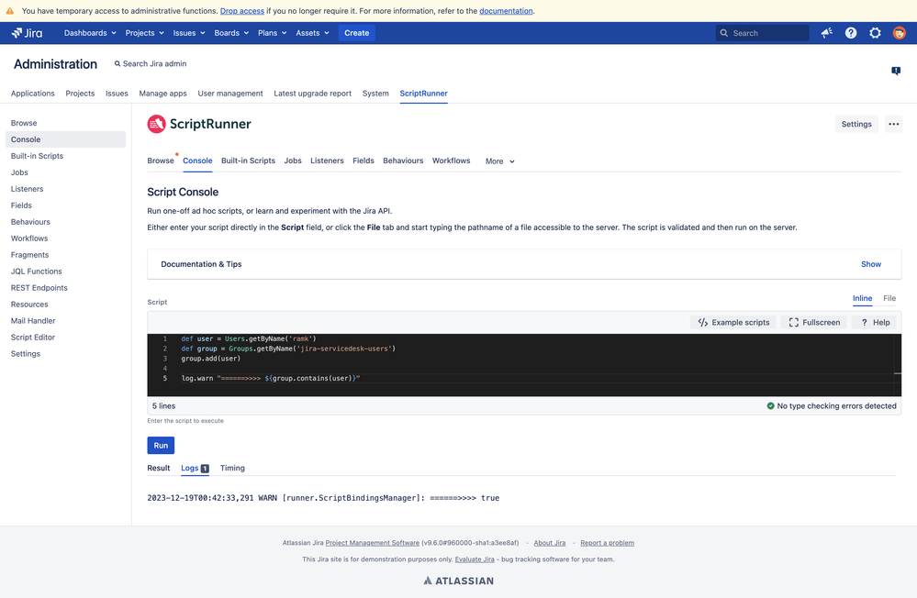Open the Latest upgrade report tab

[x=312, y=94]
